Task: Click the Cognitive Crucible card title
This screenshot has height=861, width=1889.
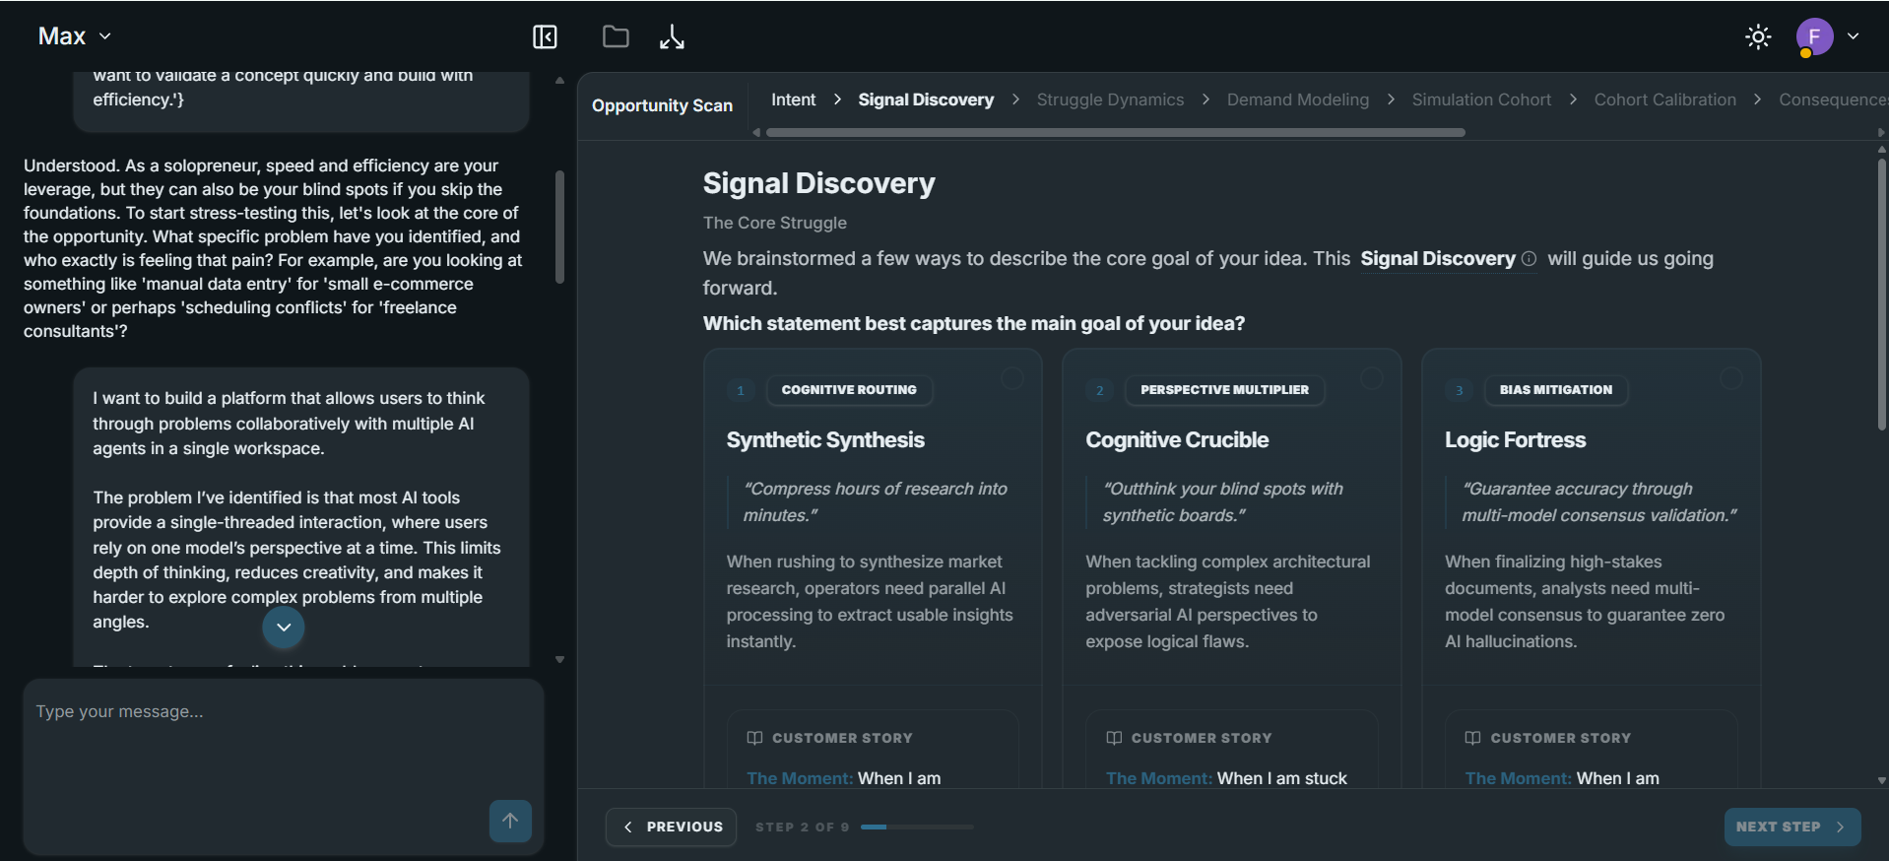Action: tap(1177, 440)
